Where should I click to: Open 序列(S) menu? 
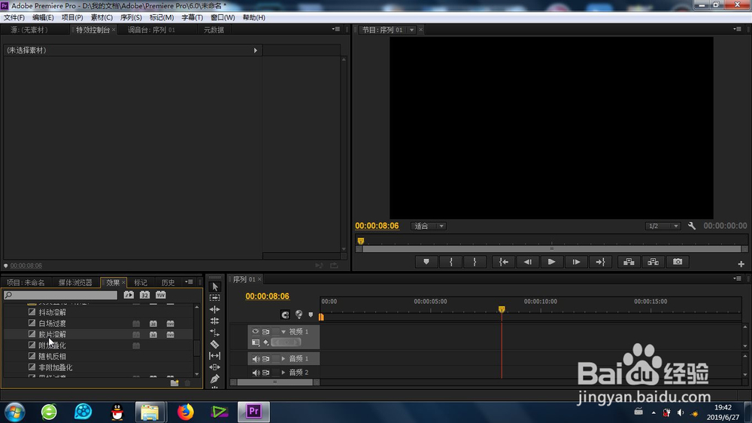(131, 17)
